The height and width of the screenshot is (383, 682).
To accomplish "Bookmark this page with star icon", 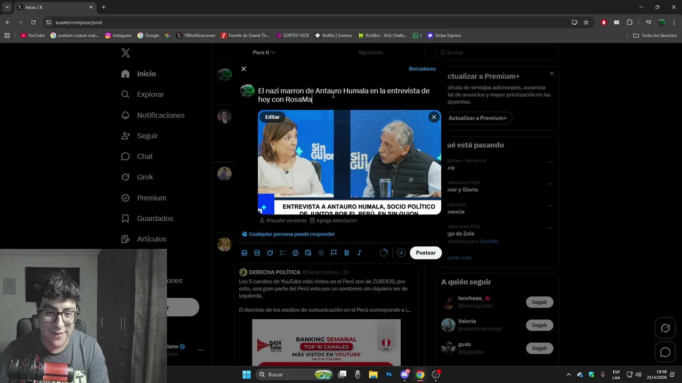I will click(x=586, y=22).
